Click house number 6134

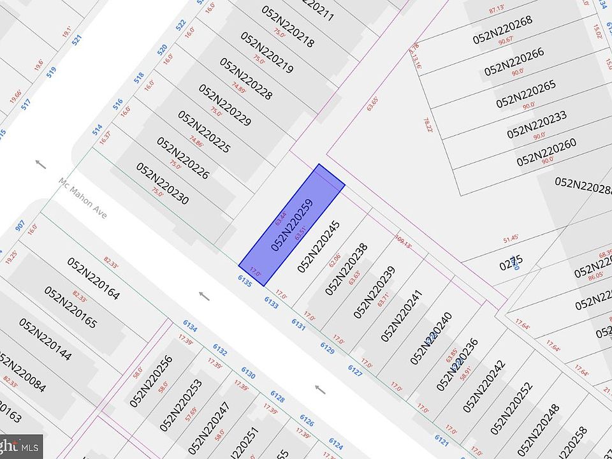[x=190, y=326]
